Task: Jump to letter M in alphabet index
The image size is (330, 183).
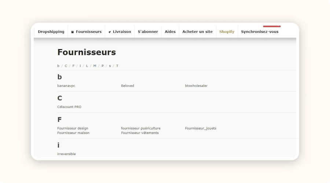Action: click(x=95, y=66)
